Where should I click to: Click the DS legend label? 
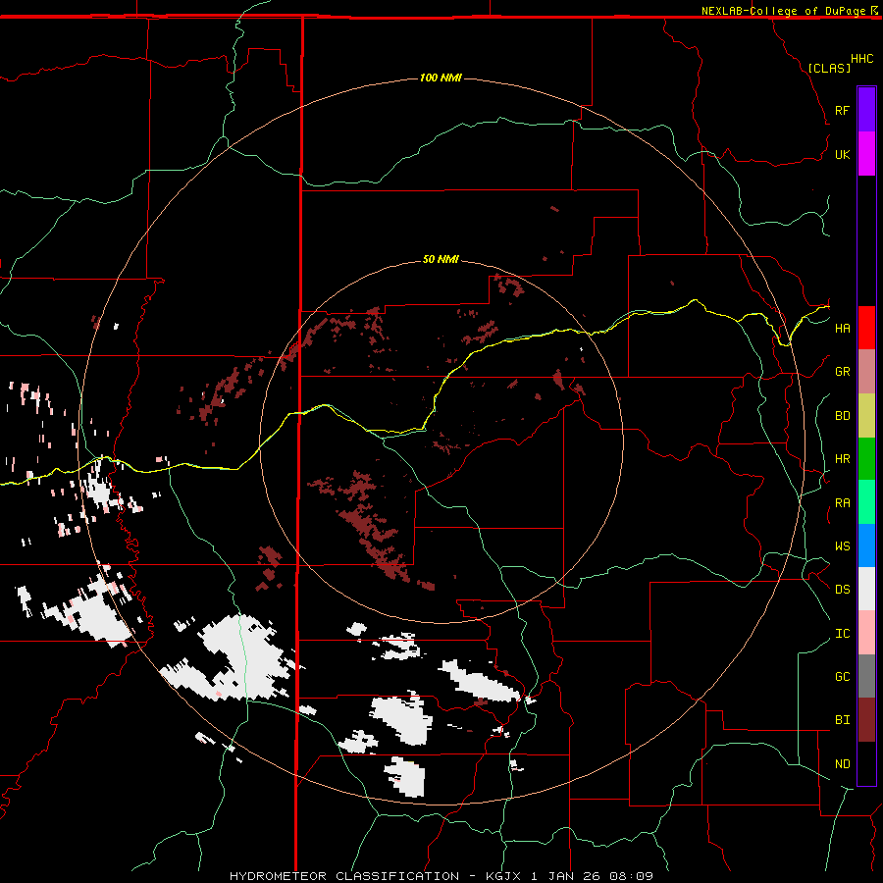point(842,590)
